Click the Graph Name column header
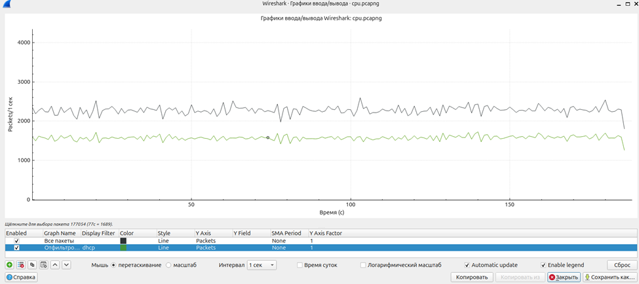 [62, 233]
